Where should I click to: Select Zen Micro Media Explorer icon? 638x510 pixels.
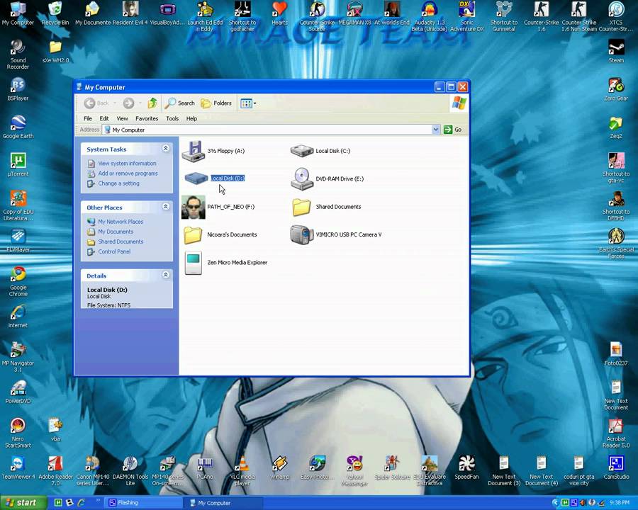194,263
